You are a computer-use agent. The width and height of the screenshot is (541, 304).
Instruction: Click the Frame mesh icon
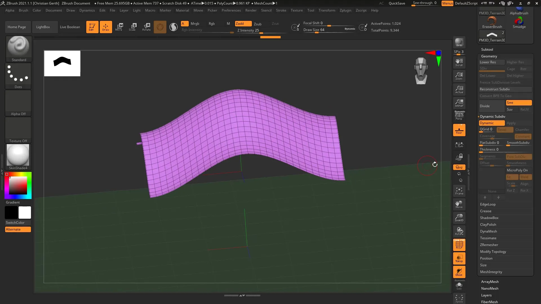click(459, 191)
